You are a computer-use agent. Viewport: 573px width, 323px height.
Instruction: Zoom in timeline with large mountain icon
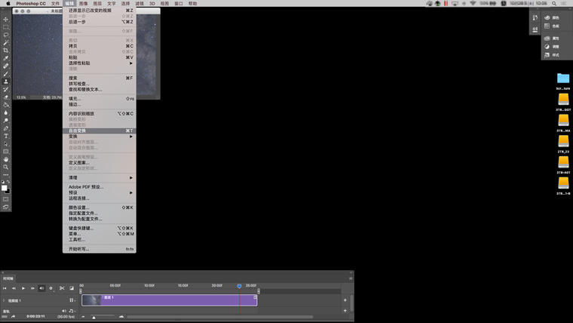[121, 316]
